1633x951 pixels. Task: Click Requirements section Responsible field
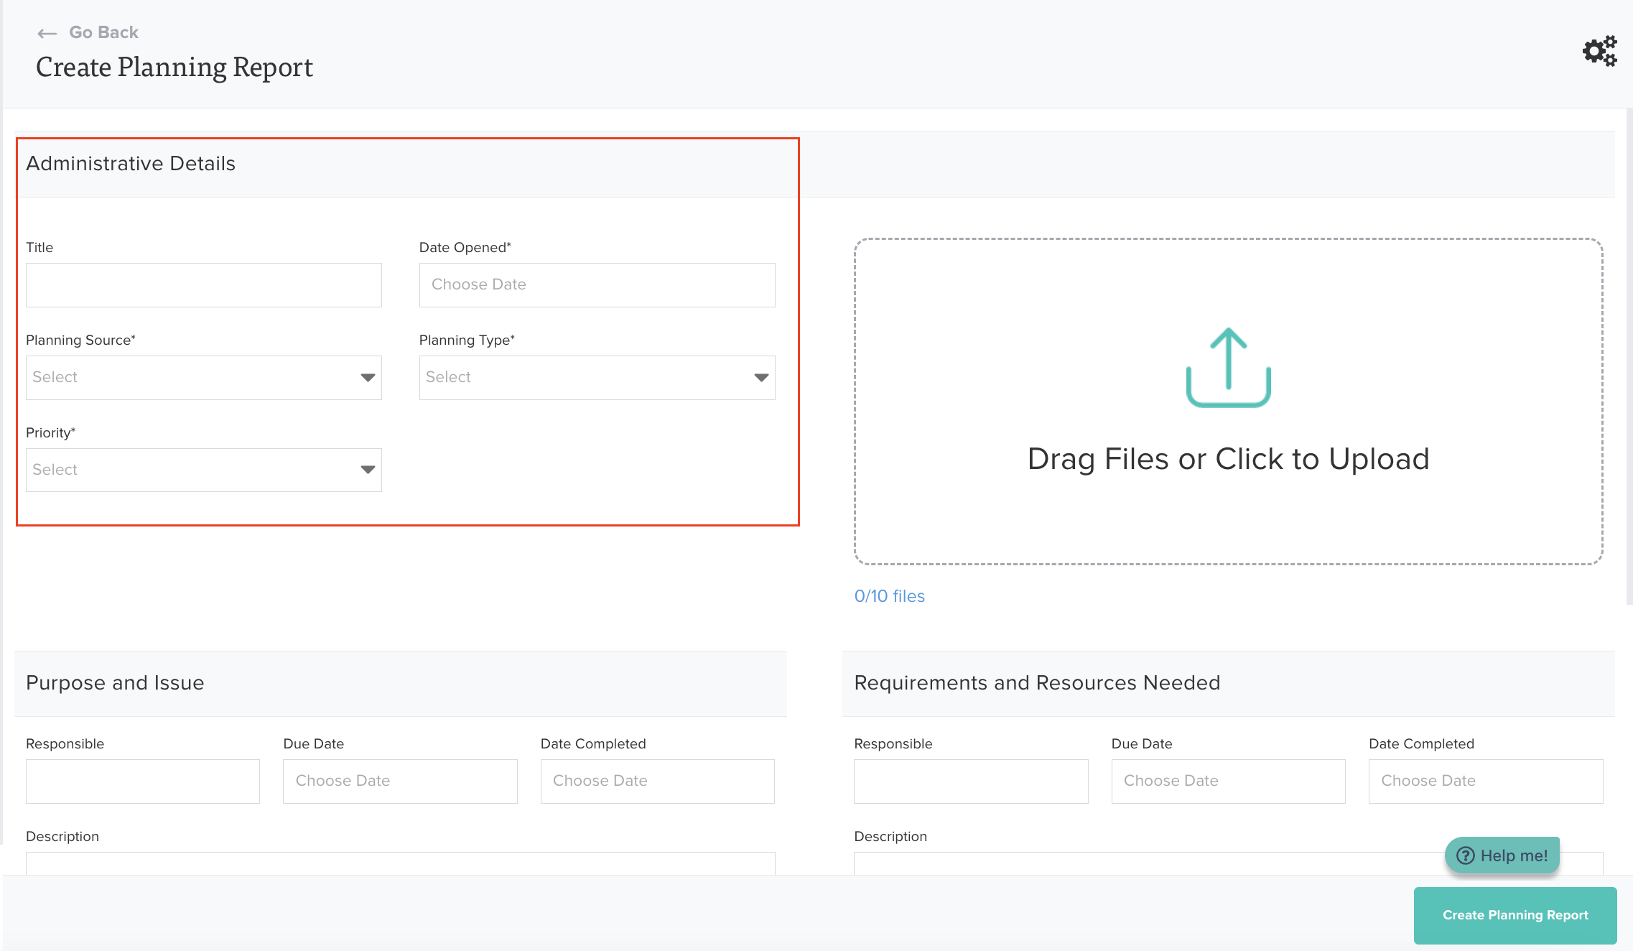pyautogui.click(x=971, y=781)
